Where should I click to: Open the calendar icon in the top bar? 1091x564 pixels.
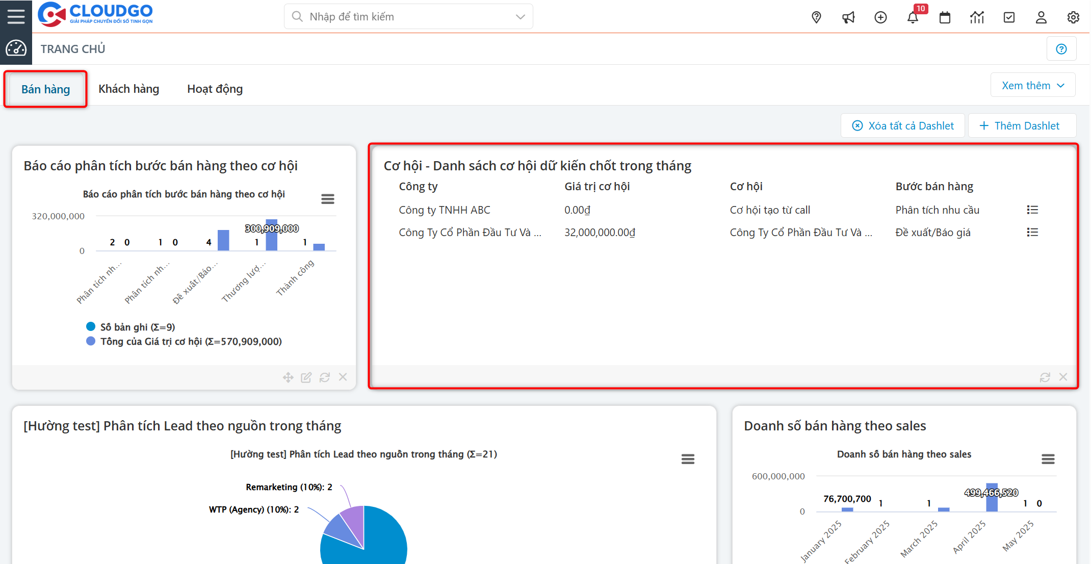pyautogui.click(x=945, y=17)
